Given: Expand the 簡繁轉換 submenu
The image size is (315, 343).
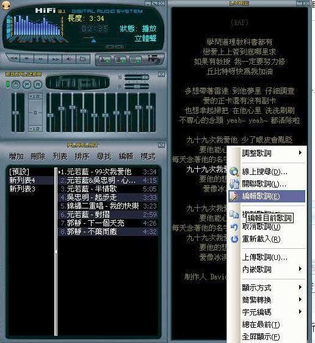Looking at the screenshot, I should pyautogui.click(x=267, y=300).
